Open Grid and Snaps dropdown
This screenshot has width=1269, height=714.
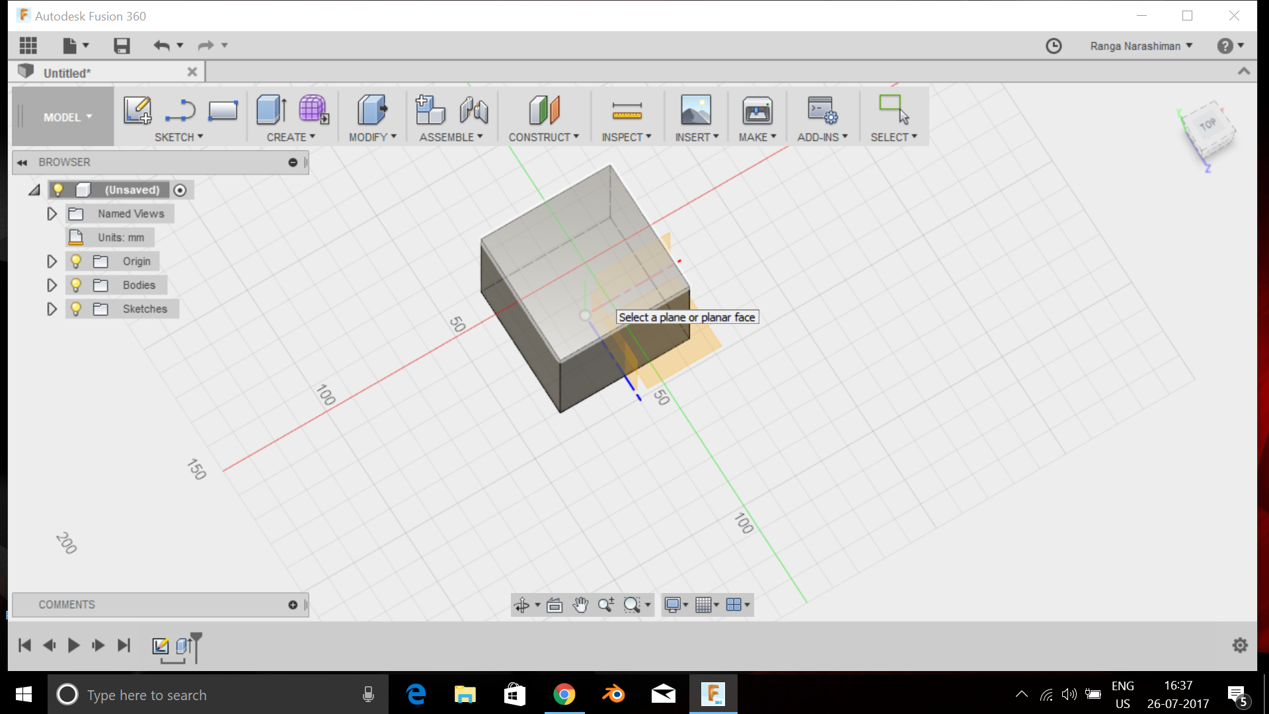pyautogui.click(x=707, y=605)
